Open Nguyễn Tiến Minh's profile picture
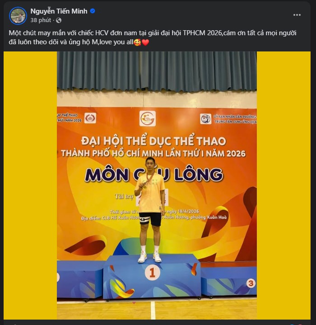The height and width of the screenshot is (325, 316). click(x=18, y=16)
